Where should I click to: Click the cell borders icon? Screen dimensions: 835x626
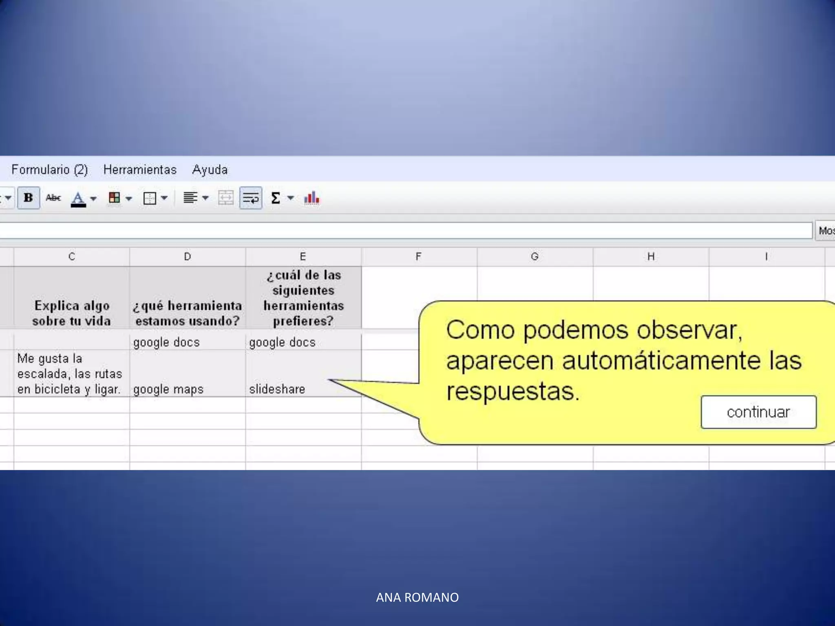tap(150, 198)
